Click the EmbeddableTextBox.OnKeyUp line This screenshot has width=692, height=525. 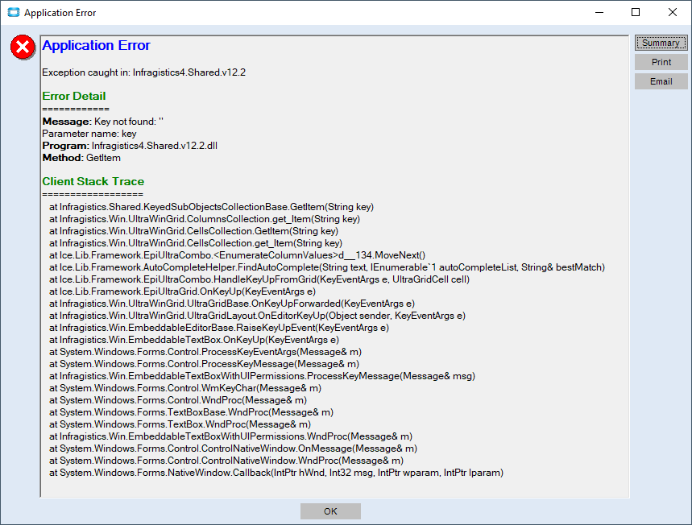[194, 340]
